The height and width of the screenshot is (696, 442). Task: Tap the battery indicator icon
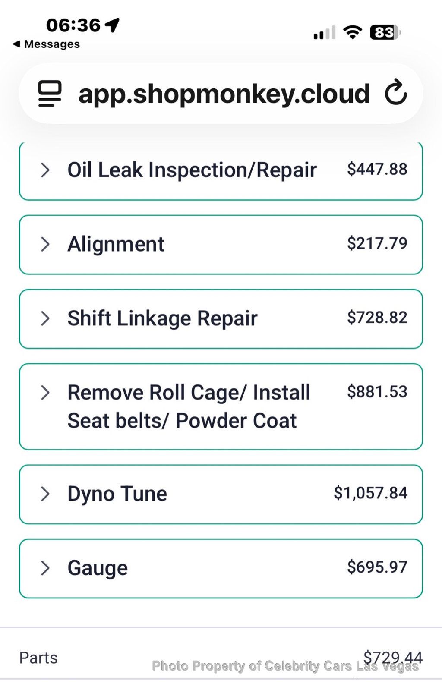385,33
